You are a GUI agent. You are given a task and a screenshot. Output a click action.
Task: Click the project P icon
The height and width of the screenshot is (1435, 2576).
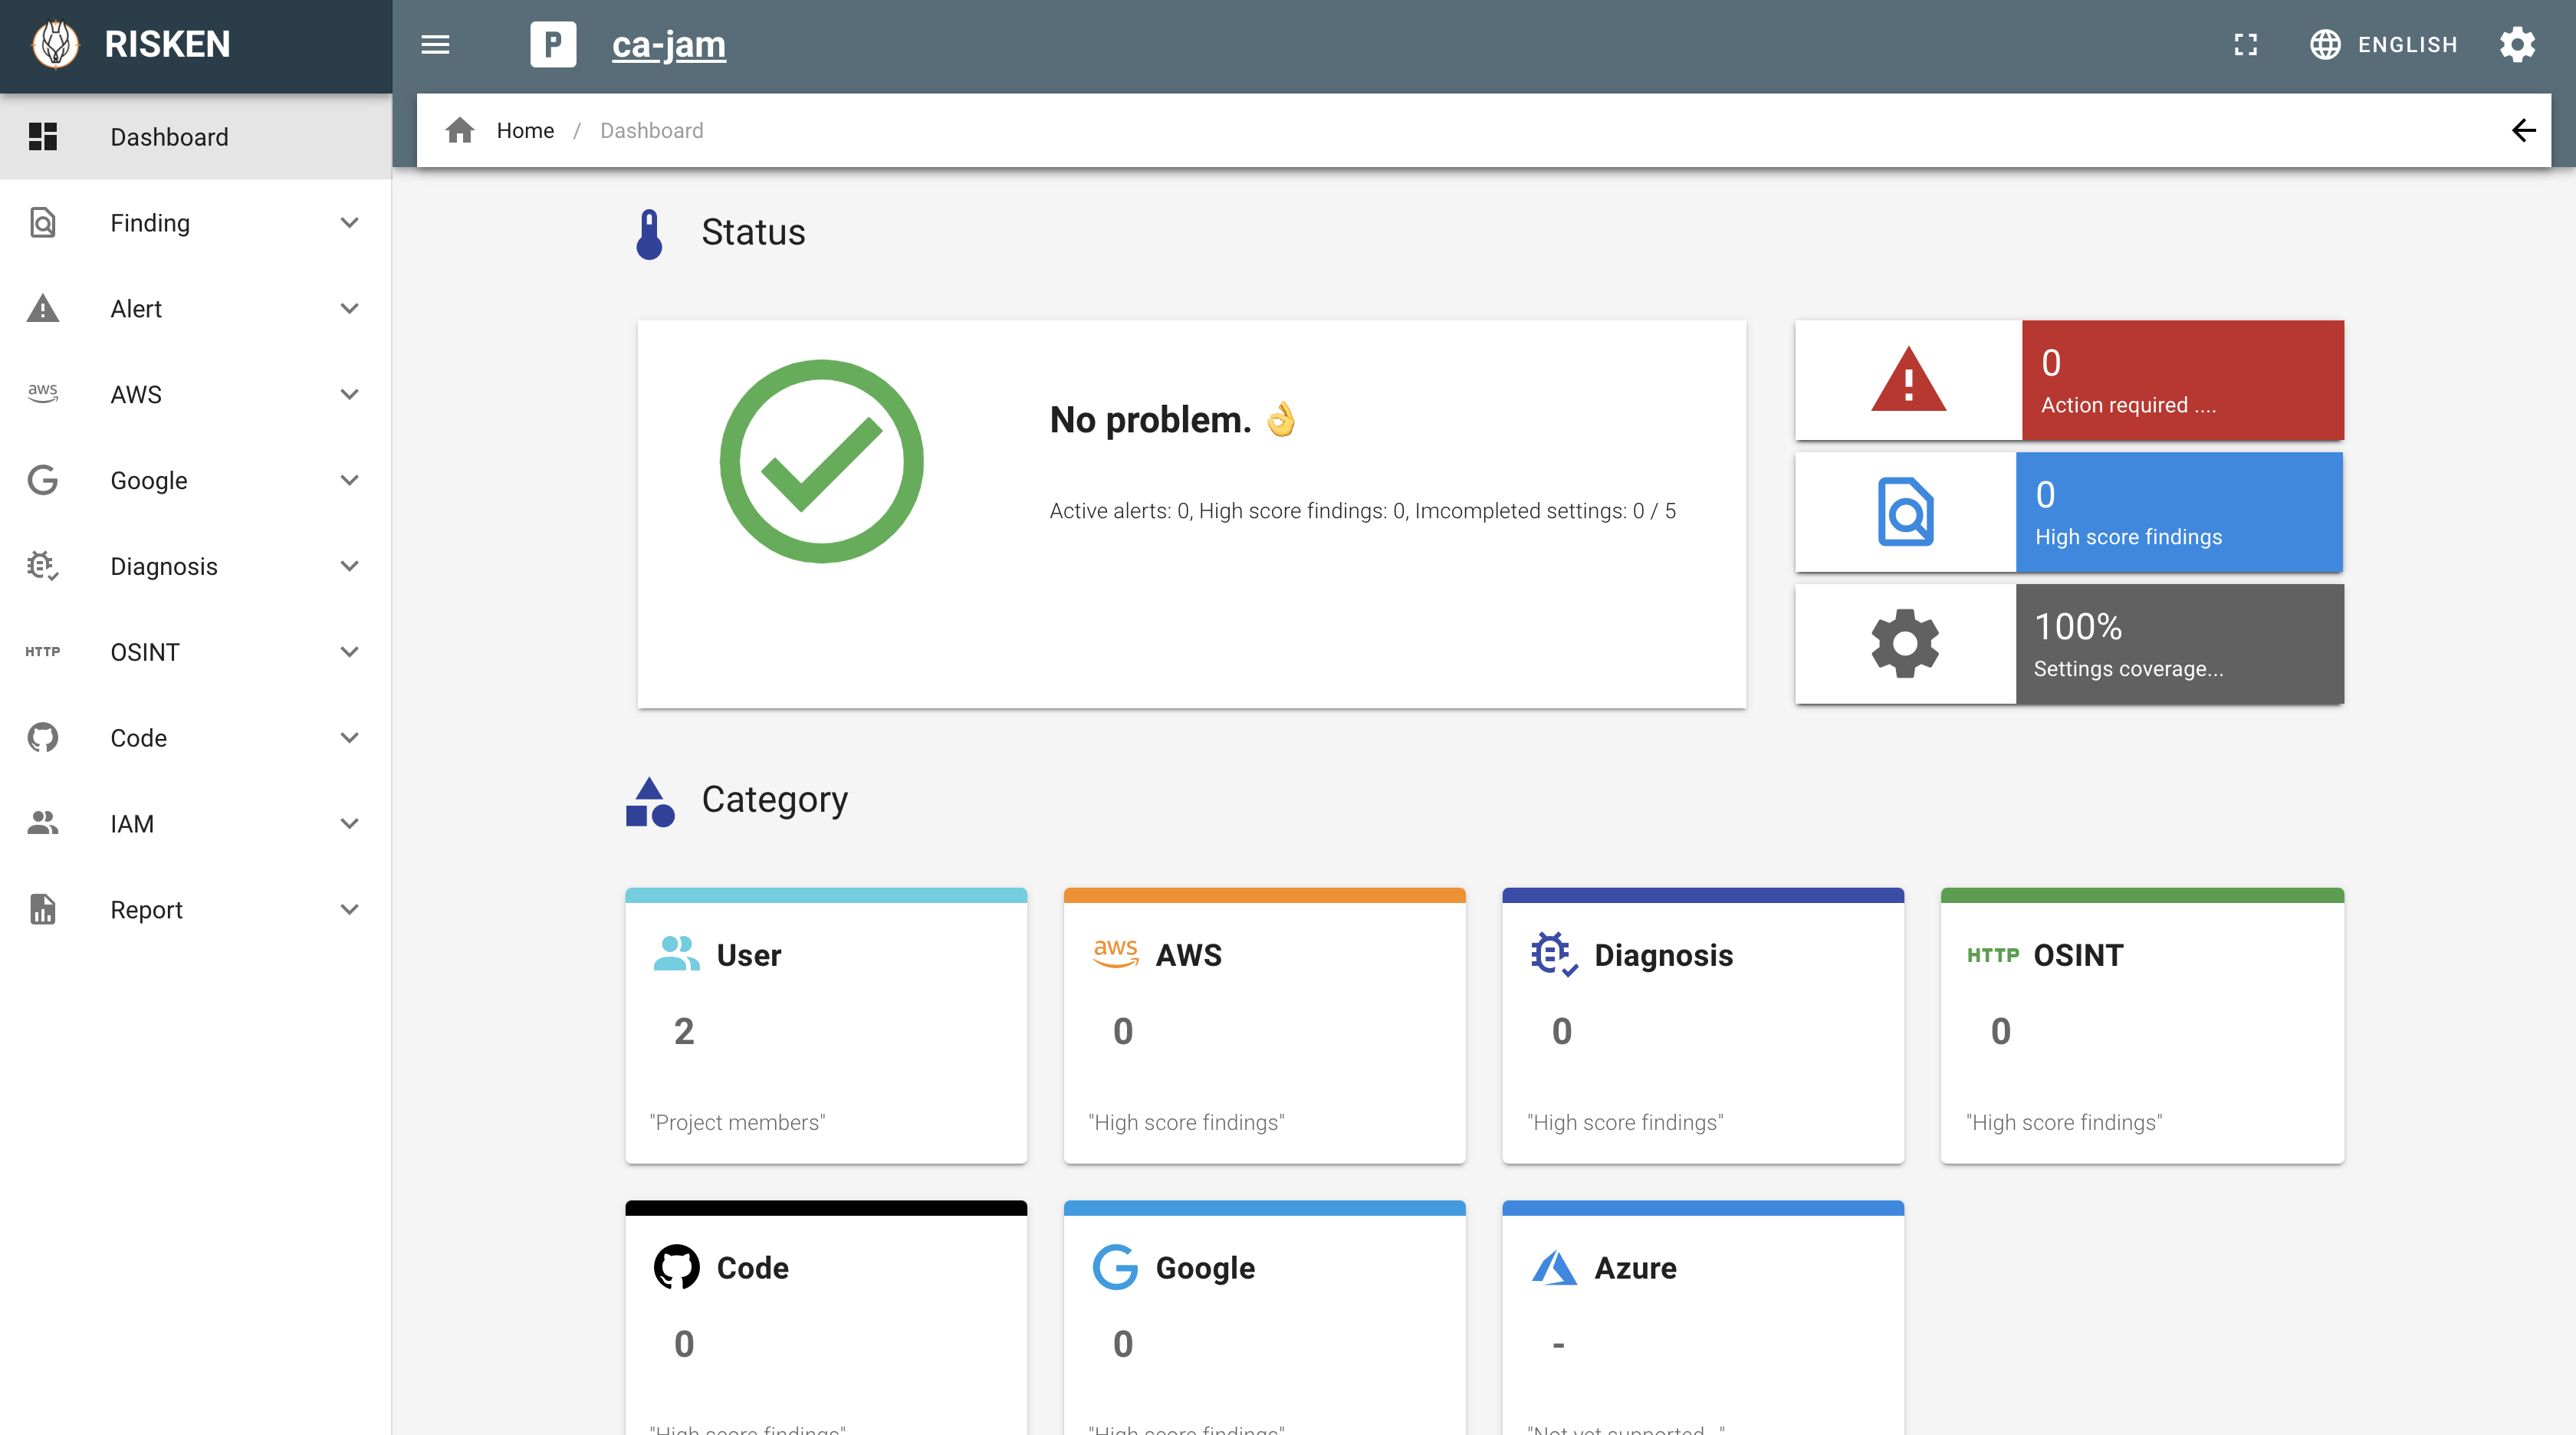click(x=553, y=44)
